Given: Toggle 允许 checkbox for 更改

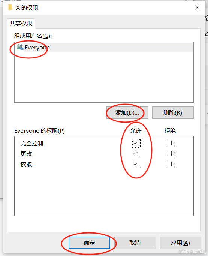Looking at the screenshot, I should pos(135,153).
